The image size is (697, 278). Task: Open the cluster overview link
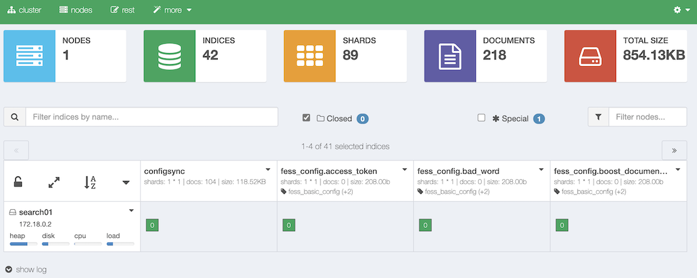click(x=24, y=10)
